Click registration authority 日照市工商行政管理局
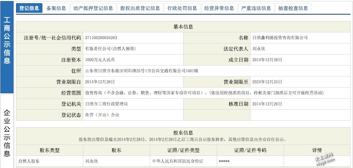353x168 pixels. pyautogui.click(x=106, y=104)
